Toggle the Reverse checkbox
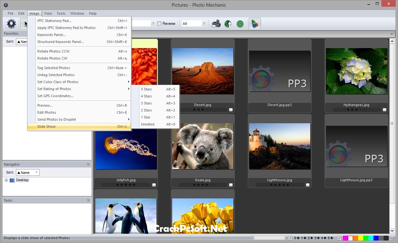The image size is (398, 243). [159, 24]
